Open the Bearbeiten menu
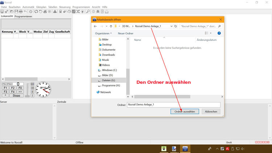 [15, 7]
